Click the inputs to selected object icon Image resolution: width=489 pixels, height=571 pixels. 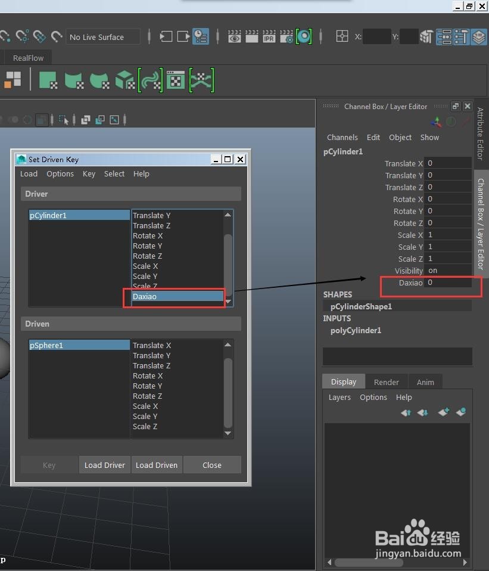coord(166,36)
